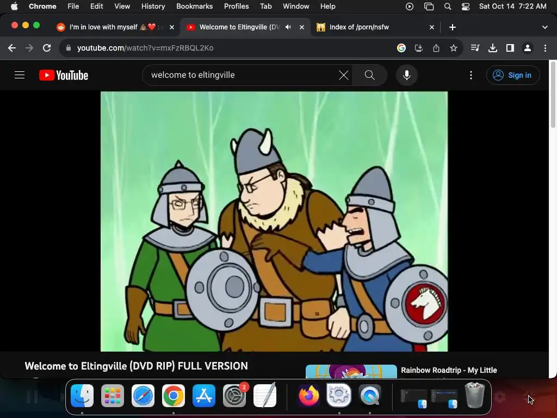Open the Trash in the Dock

(x=475, y=395)
